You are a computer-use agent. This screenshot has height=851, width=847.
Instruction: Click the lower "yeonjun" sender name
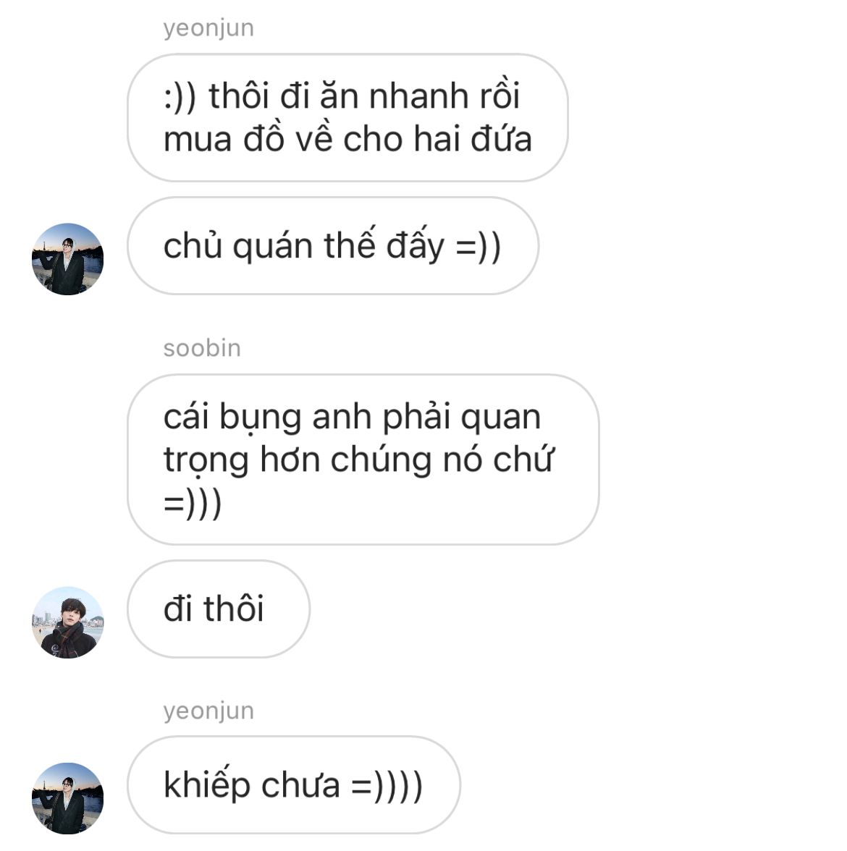tap(208, 711)
